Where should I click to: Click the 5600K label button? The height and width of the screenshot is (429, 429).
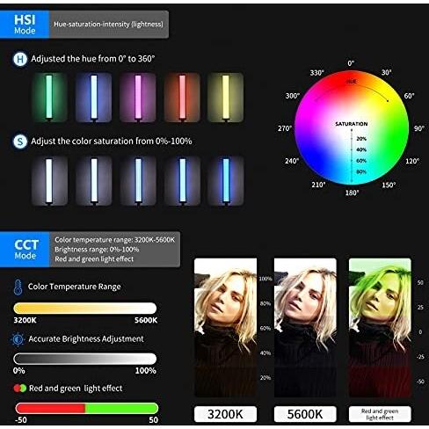click(x=305, y=414)
